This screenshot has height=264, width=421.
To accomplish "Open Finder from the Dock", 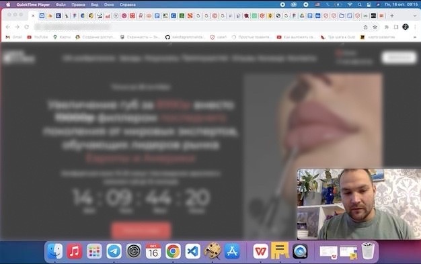I will [55, 251].
